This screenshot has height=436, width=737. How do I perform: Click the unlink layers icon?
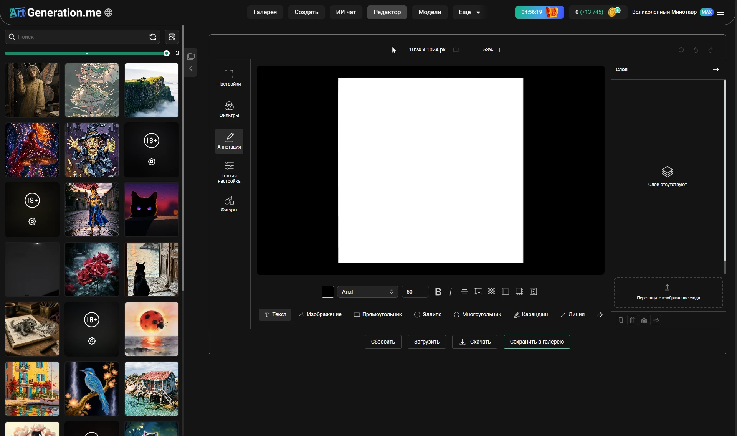click(x=656, y=320)
